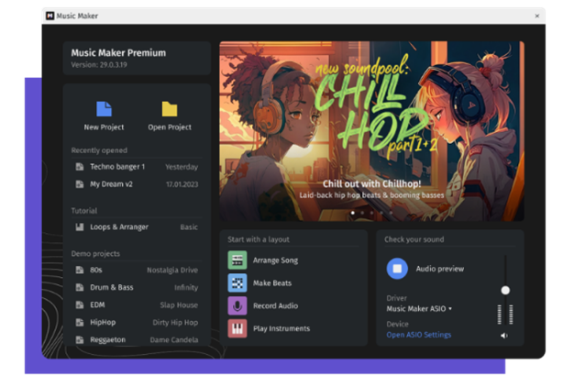Load the Drum & Bass Infinity demo
563x376 pixels.
[x=137, y=287]
